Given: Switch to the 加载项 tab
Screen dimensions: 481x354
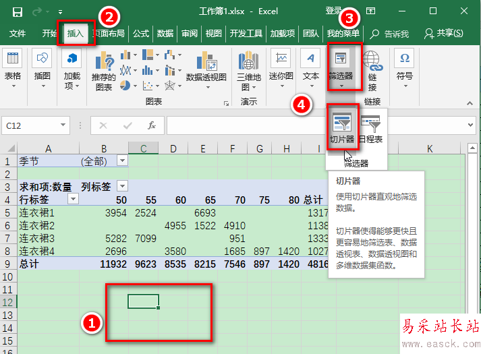Looking at the screenshot, I should point(282,34).
